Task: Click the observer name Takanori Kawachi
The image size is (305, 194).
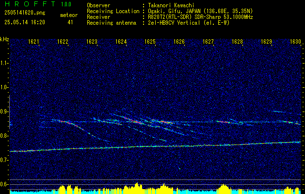Action: pyautogui.click(x=171, y=5)
